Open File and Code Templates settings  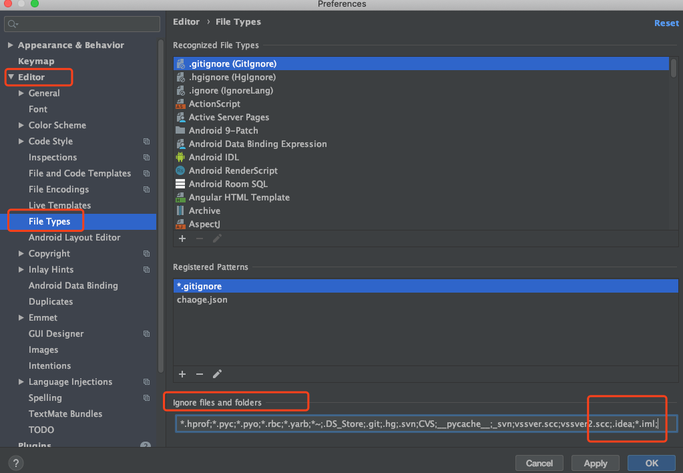click(x=79, y=174)
